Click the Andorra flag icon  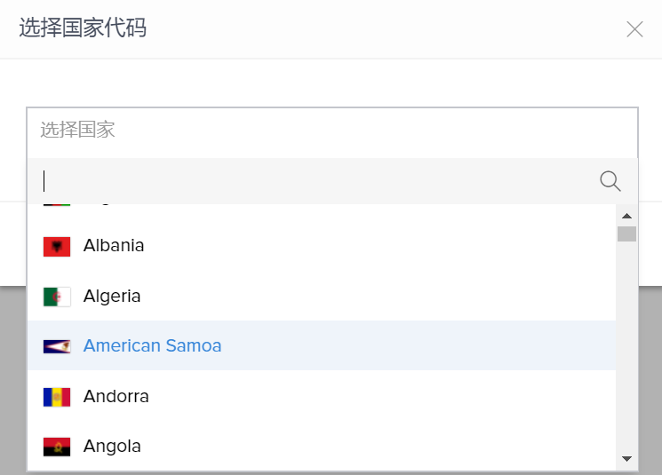coord(56,397)
